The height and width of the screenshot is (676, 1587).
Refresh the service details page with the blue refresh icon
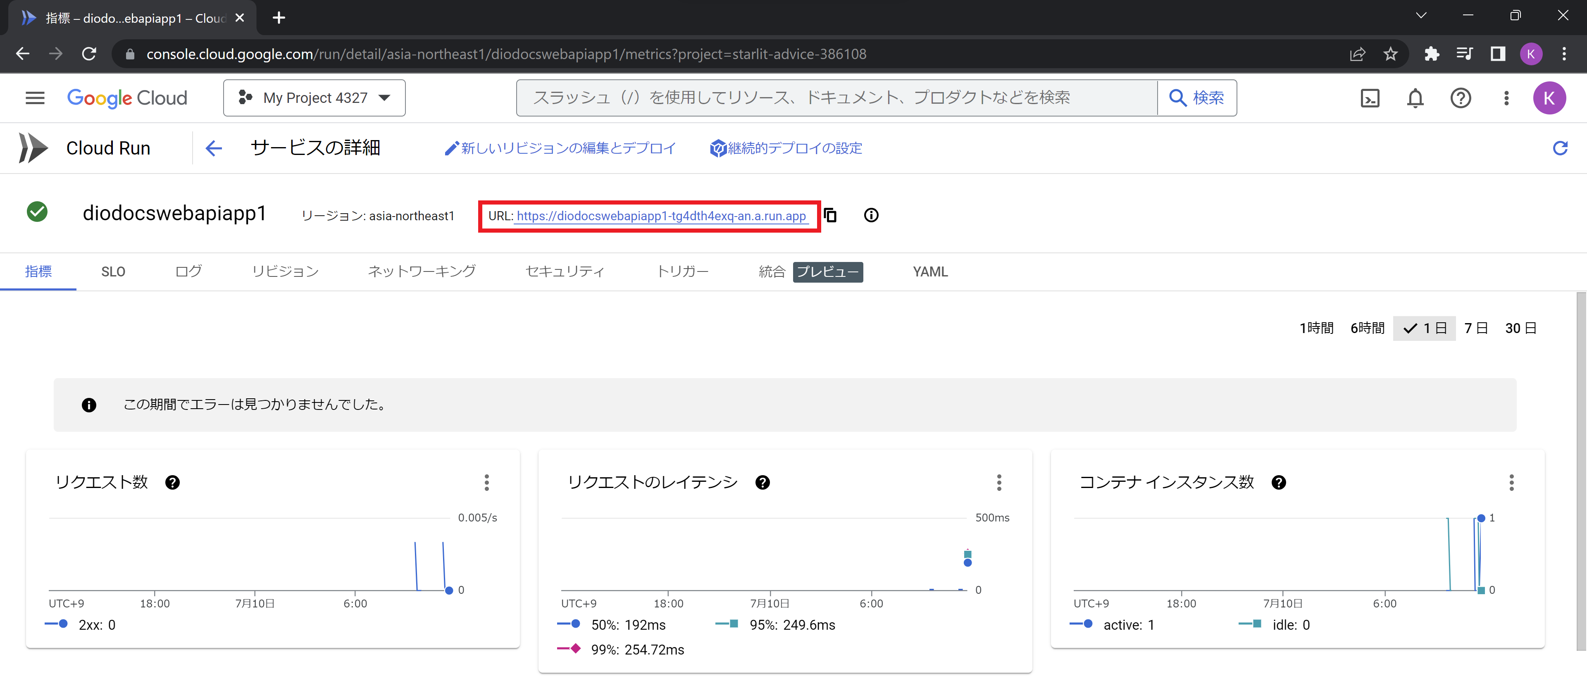tap(1560, 148)
